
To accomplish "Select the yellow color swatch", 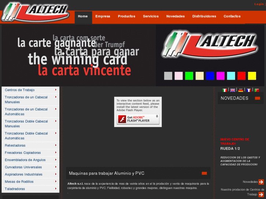I will pyautogui.click(x=252, y=76).
